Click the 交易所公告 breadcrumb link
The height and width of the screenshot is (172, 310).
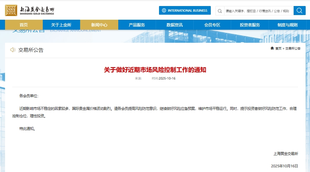pos(293,48)
